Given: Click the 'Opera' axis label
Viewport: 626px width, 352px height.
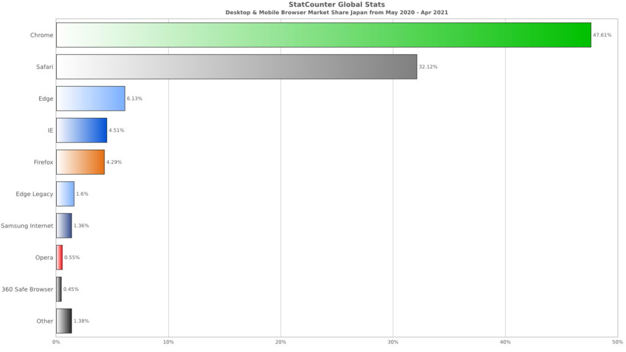Looking at the screenshot, I should coord(44,257).
